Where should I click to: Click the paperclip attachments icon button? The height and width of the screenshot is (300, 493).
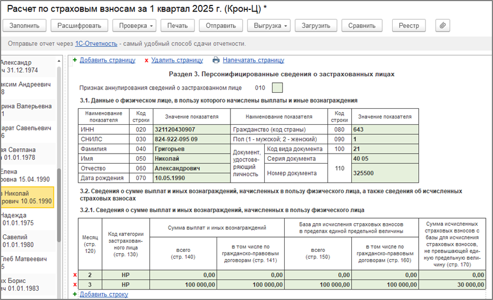tap(443, 25)
